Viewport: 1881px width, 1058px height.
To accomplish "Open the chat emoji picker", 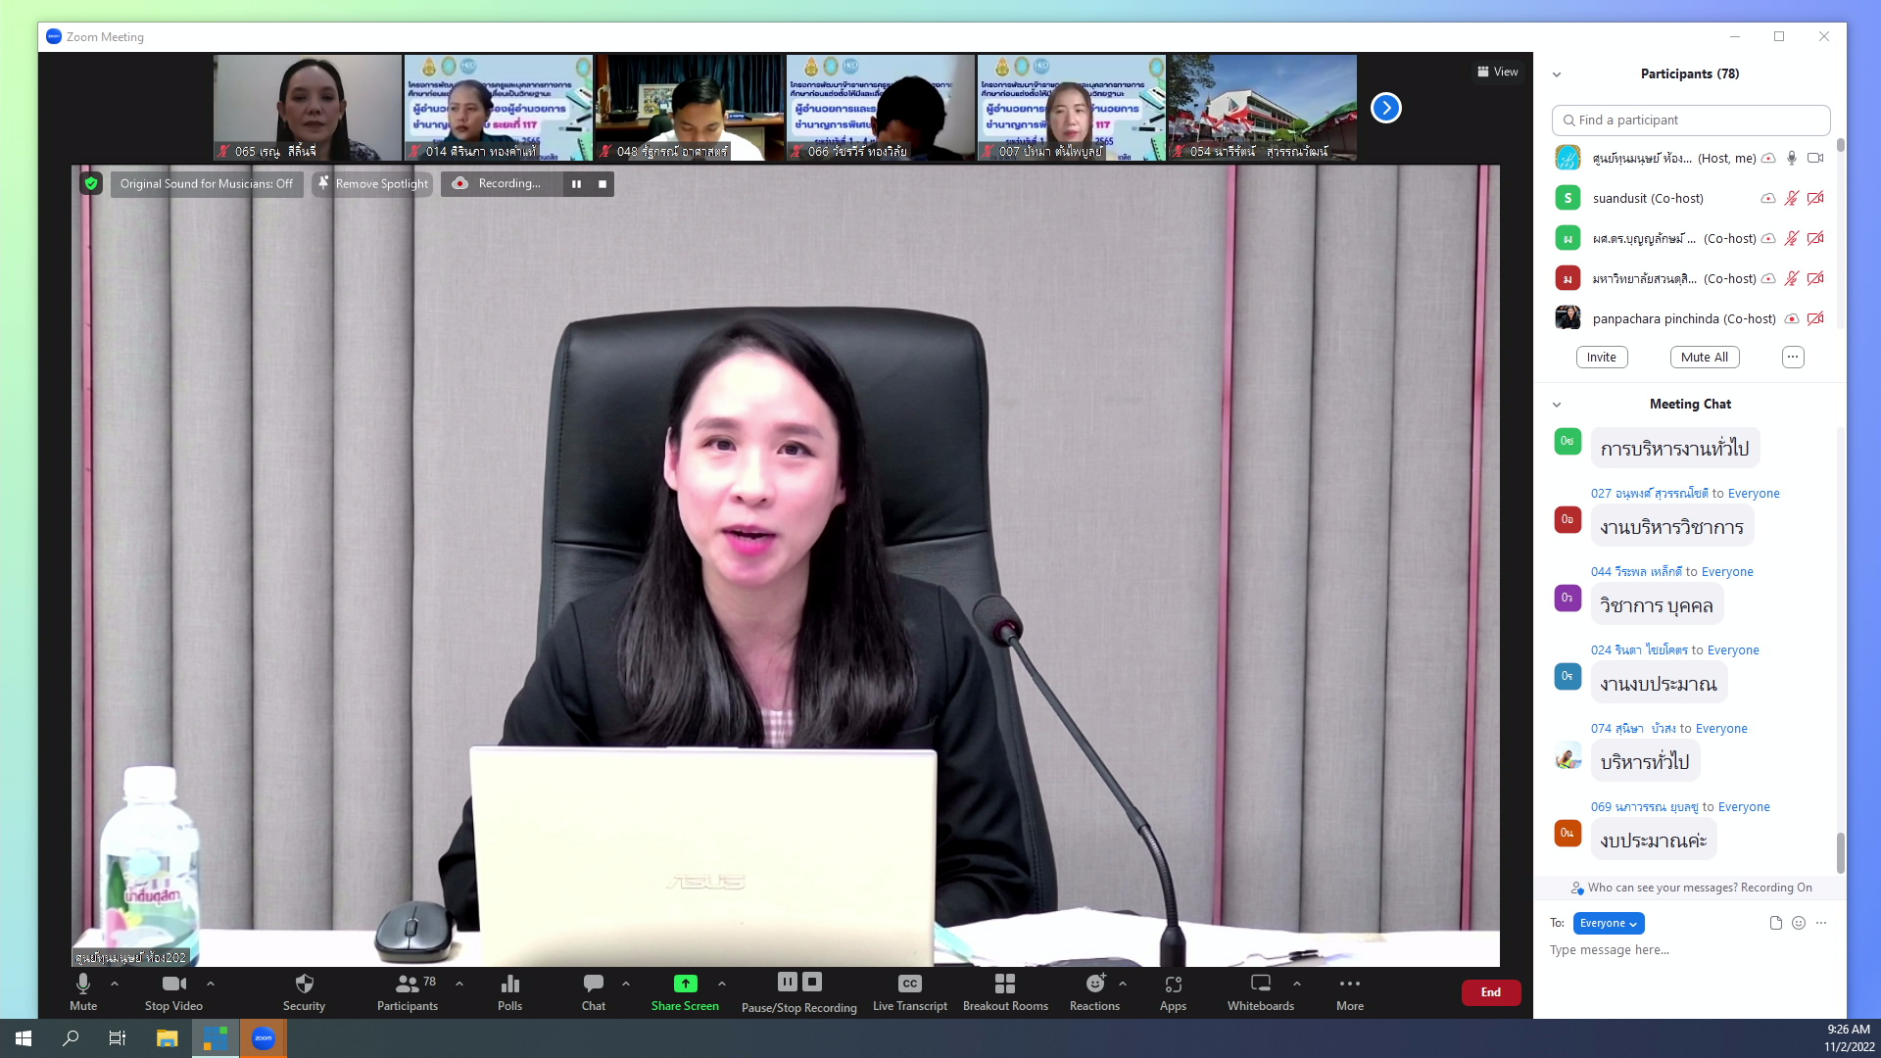I will 1799,923.
